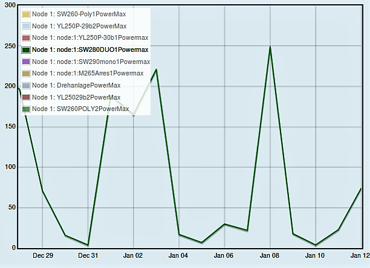The width and height of the screenshot is (370, 268).
Task: Click the green SW260POLY2PowerMax legend swatch
Action: [x=26, y=109]
